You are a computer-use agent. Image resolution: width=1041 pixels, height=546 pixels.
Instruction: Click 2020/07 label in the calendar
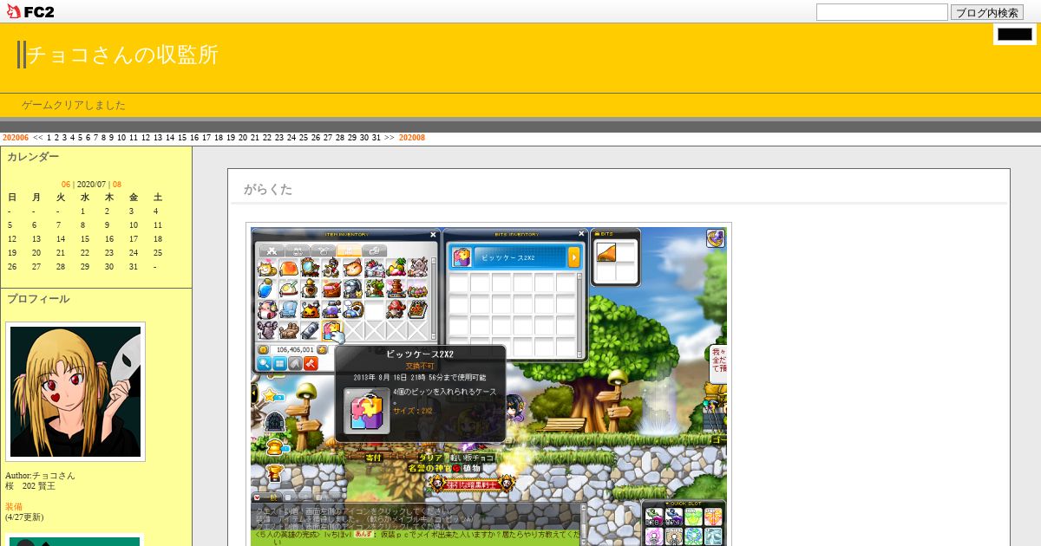91,184
